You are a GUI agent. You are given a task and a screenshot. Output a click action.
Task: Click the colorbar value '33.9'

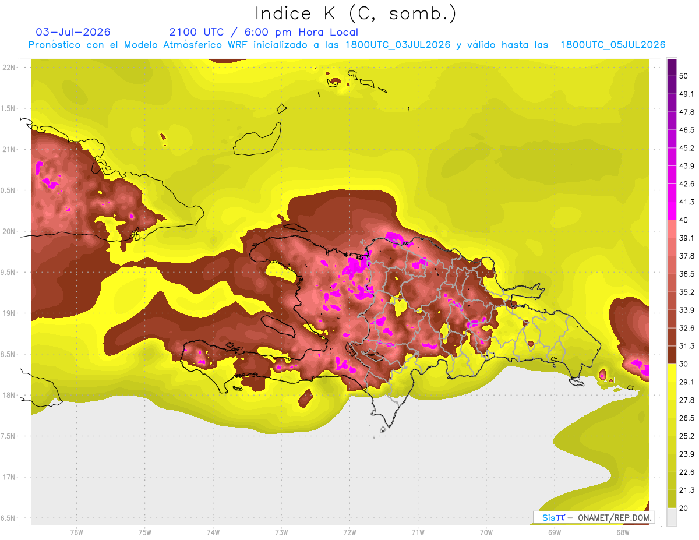click(687, 310)
